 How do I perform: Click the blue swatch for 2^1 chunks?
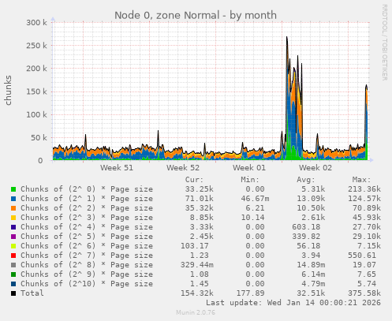point(13,199)
